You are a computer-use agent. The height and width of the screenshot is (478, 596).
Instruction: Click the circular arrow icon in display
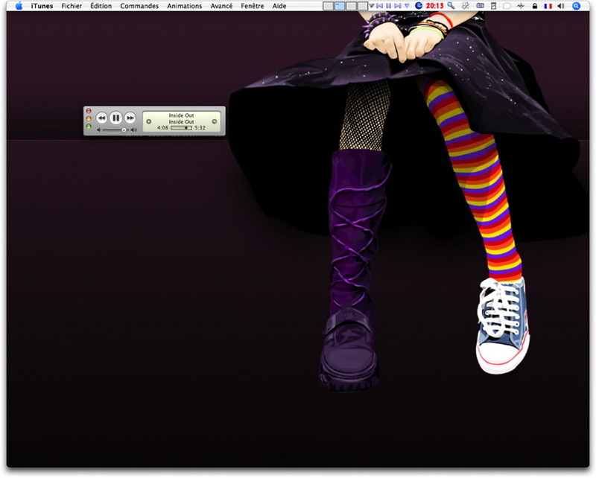[x=215, y=121]
